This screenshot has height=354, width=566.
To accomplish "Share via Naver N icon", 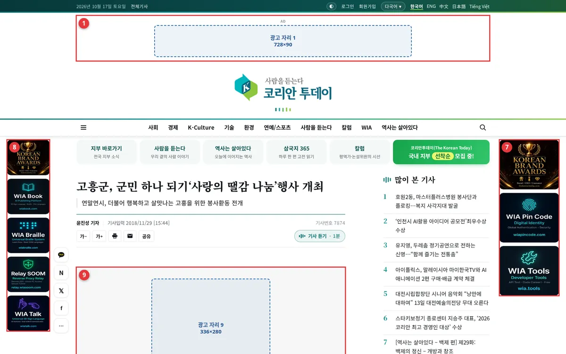I will coord(61,273).
